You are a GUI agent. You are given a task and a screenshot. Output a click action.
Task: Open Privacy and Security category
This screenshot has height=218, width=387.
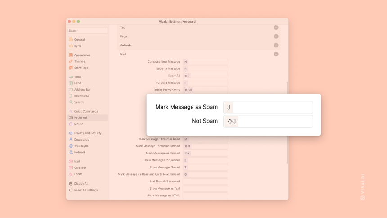tap(88, 133)
